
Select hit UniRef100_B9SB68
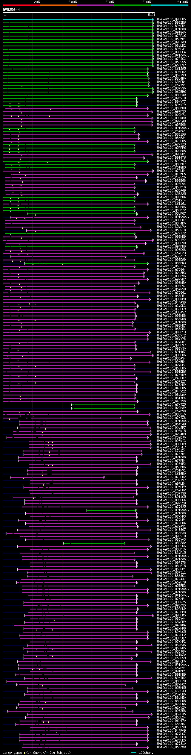pyautogui.click(x=171, y=181)
